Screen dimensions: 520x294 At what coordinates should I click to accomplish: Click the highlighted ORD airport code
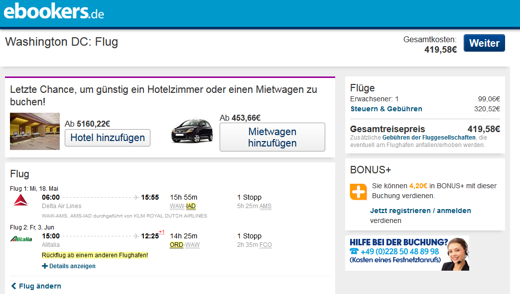[x=176, y=245]
